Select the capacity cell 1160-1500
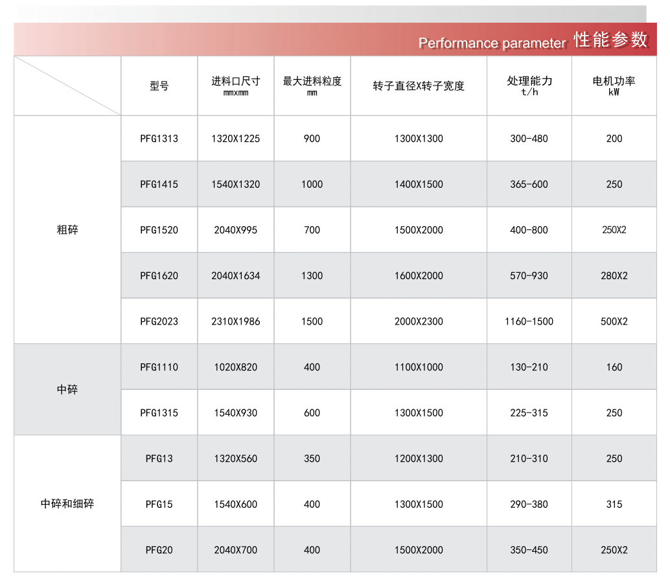The width and height of the screenshot is (670, 583). pyautogui.click(x=529, y=321)
